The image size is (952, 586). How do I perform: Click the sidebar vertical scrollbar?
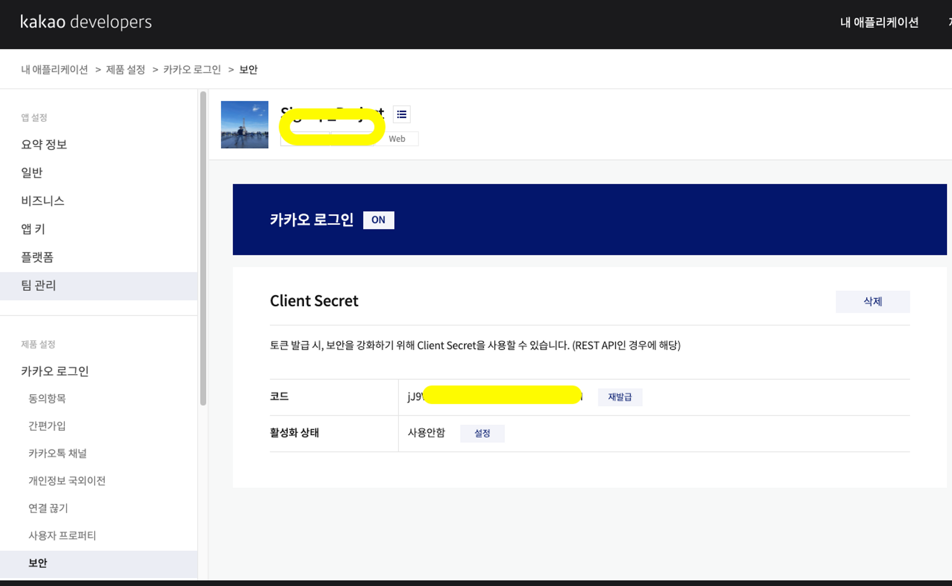click(x=203, y=248)
